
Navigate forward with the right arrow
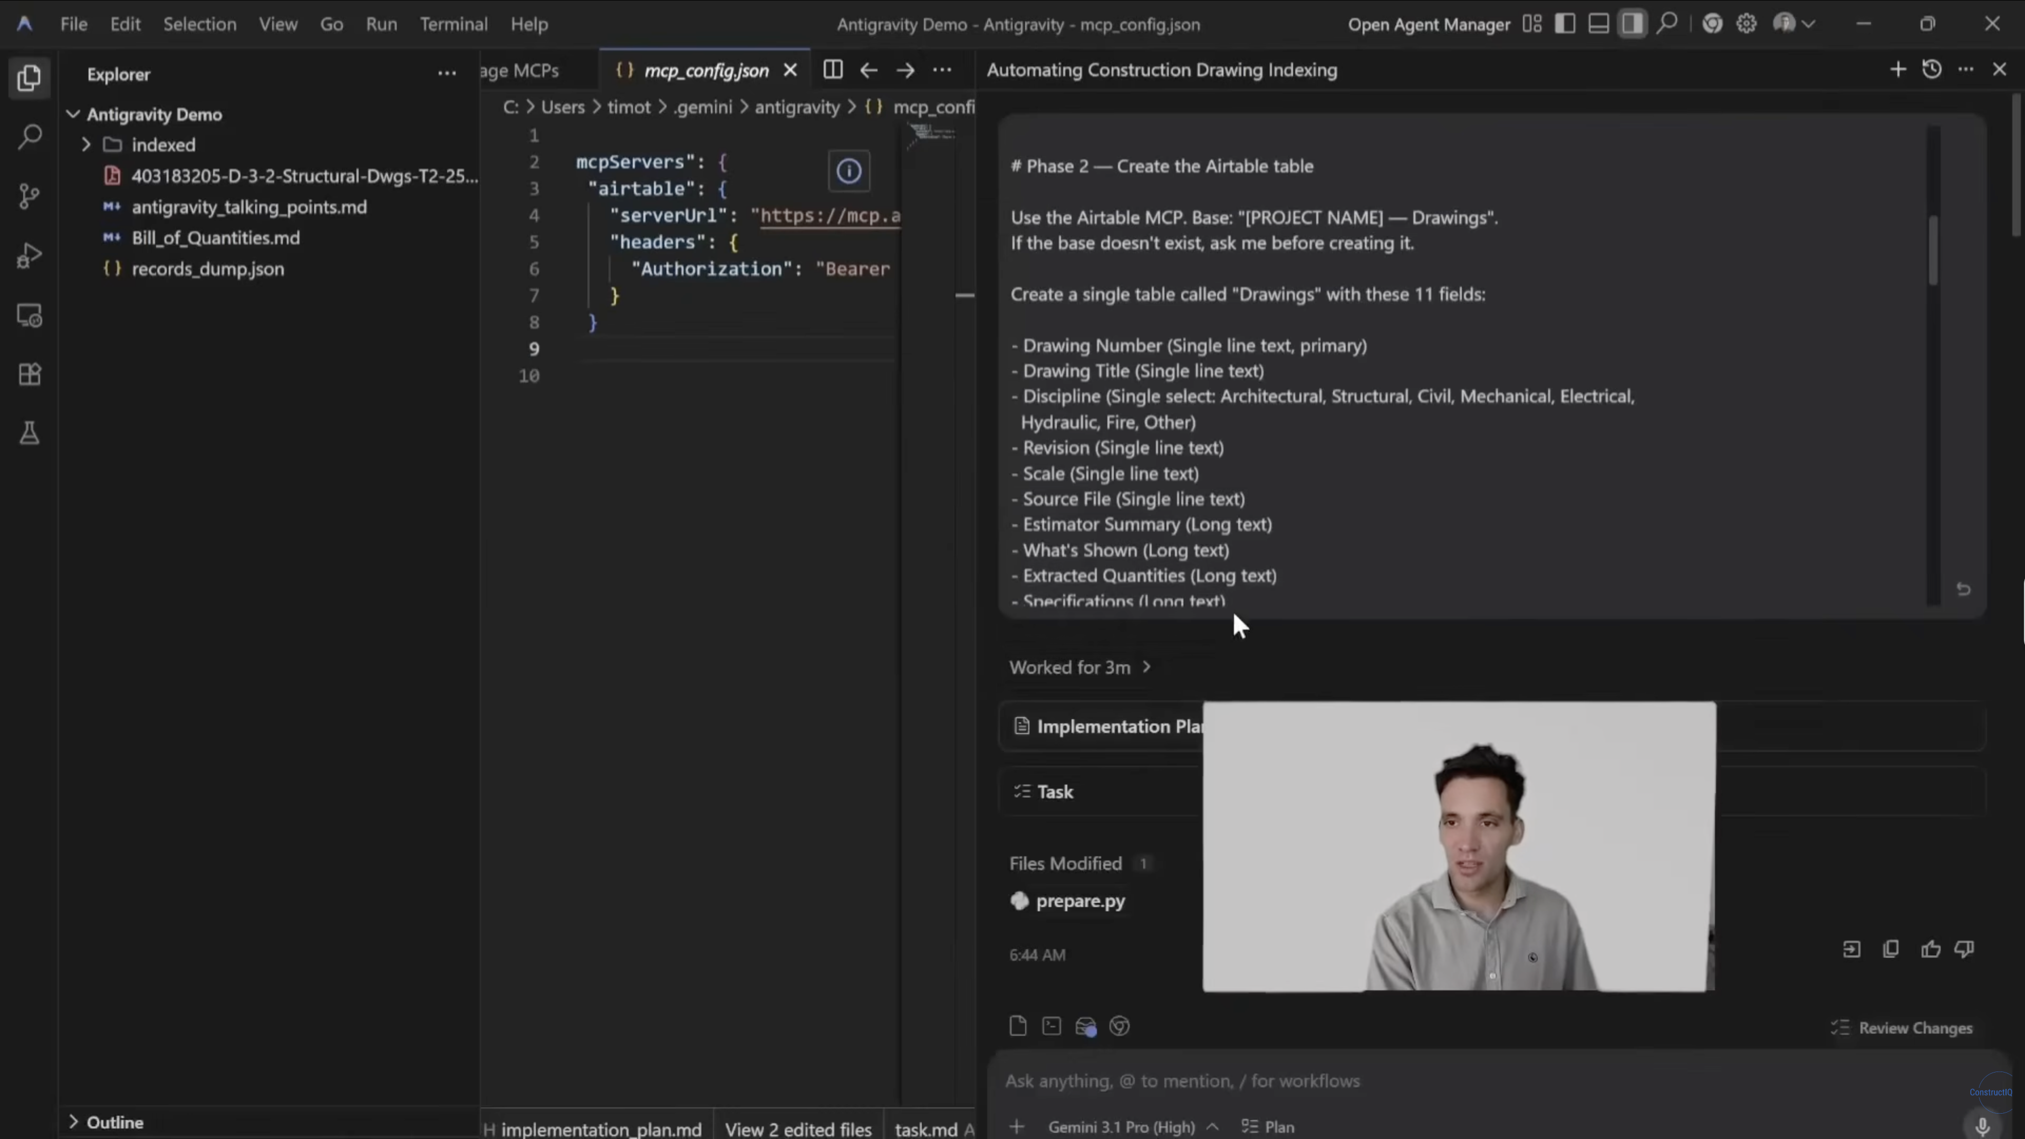tap(905, 70)
